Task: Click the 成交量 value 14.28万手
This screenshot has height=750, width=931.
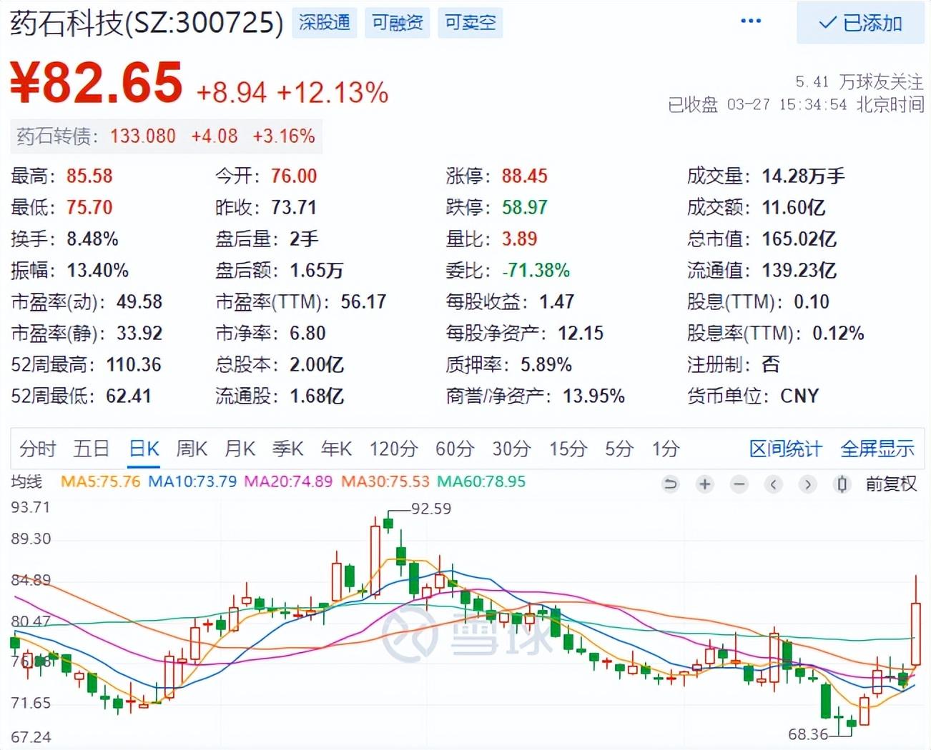Action: pyautogui.click(x=803, y=176)
